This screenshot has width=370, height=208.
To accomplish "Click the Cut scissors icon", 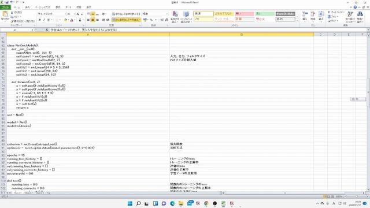I will (12, 12).
